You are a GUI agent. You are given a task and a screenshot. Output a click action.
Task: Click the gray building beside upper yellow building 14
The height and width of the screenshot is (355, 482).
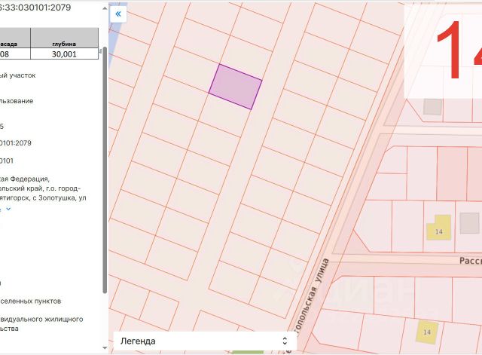click(469, 223)
